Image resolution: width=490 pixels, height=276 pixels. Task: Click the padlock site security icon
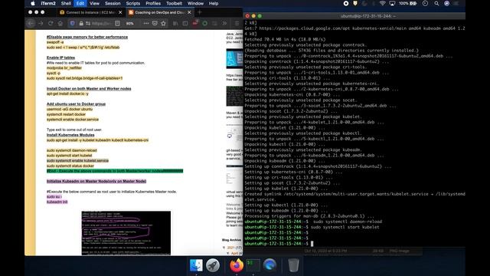pyautogui.click(x=81, y=23)
